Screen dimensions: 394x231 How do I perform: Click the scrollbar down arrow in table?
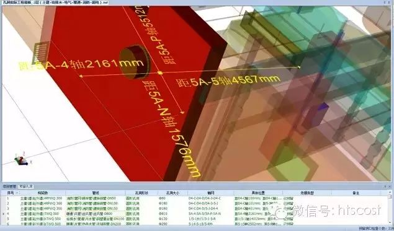click(390, 223)
